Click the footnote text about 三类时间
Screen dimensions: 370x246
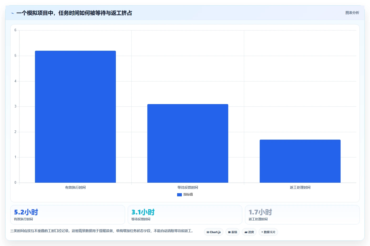click(102, 231)
